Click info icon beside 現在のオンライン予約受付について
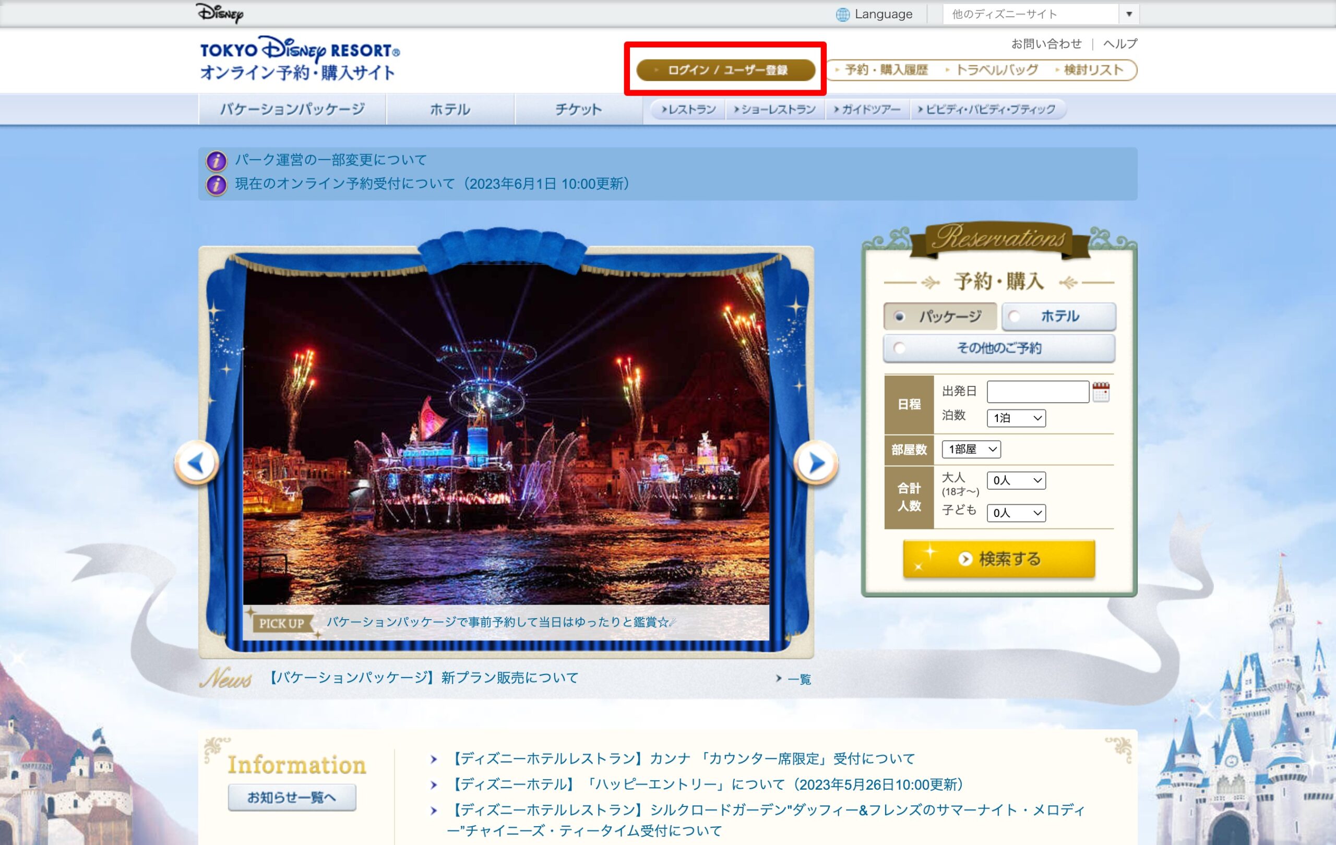1336x845 pixels. tap(217, 185)
